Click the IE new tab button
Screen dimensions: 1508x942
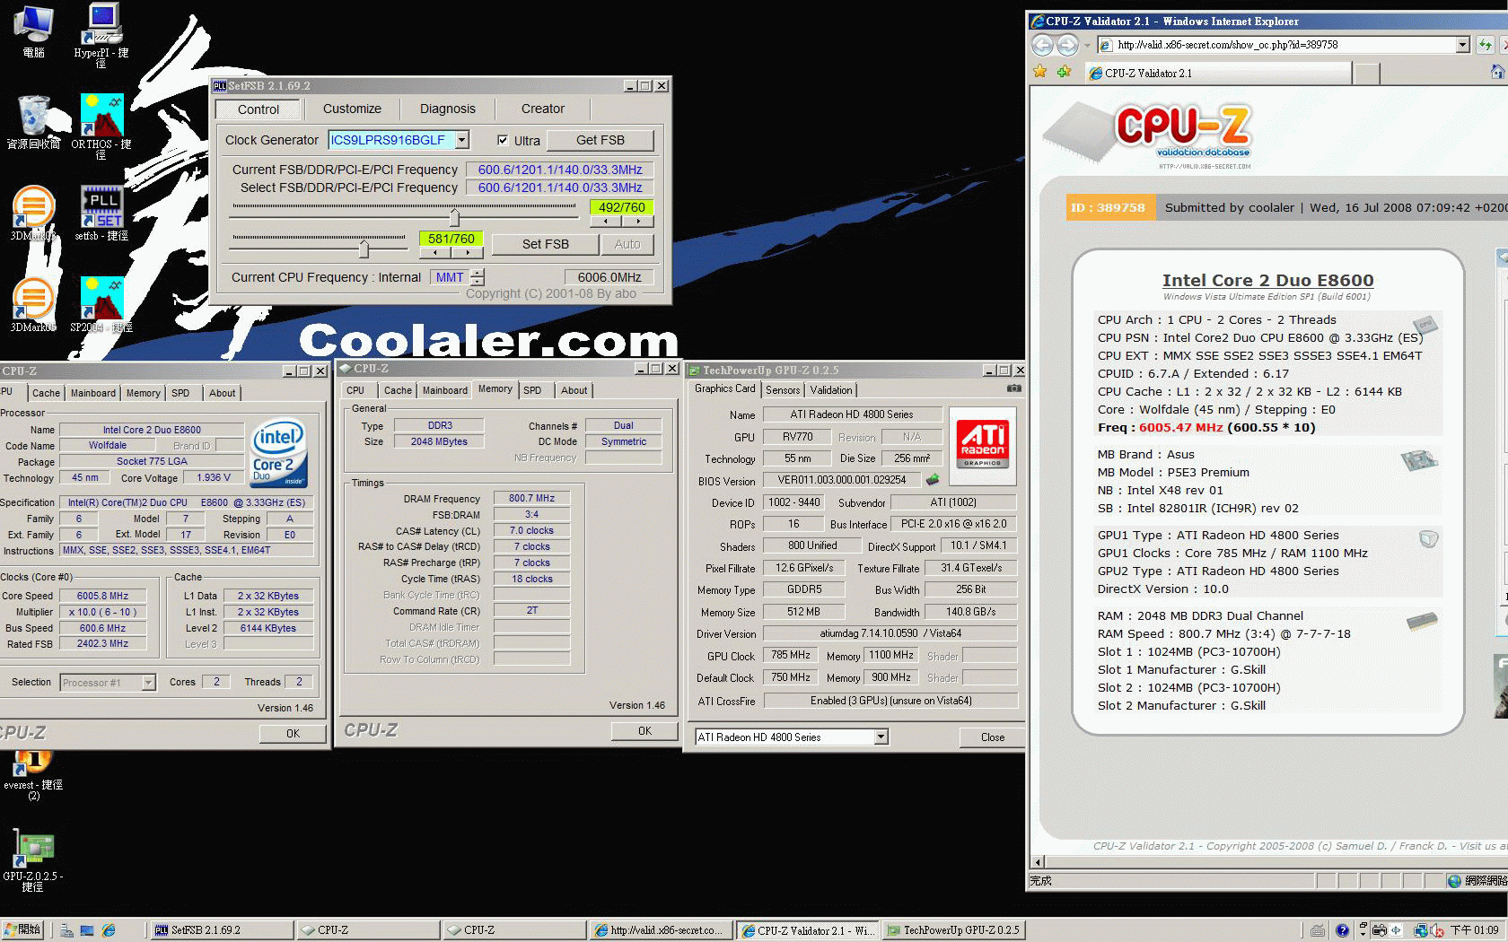click(x=1366, y=74)
